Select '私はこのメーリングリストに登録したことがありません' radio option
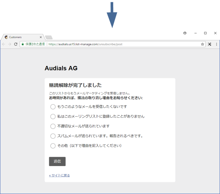Viewport: 220px width, 194px height. 53,116
